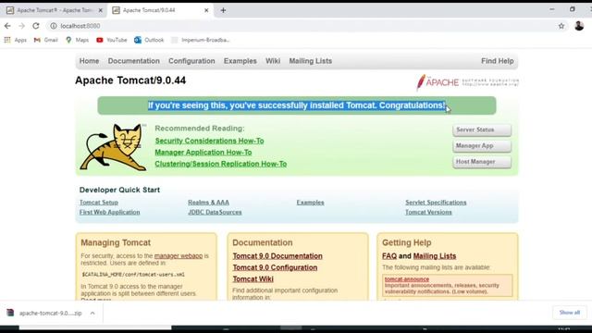Open the Tomcat Wiki link
This screenshot has width=592, height=333.
click(253, 279)
